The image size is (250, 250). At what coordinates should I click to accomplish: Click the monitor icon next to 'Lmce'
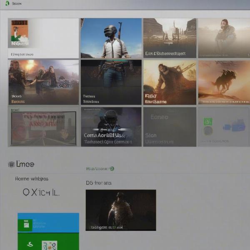pos(11,165)
